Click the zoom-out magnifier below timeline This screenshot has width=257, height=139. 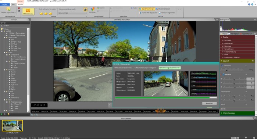[36, 115]
